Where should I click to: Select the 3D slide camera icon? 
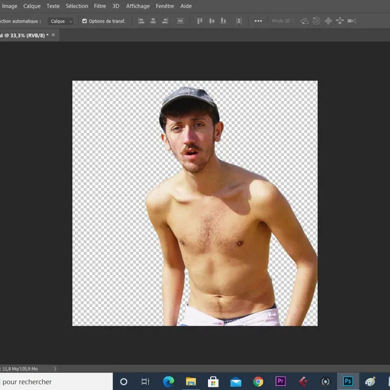pos(340,21)
